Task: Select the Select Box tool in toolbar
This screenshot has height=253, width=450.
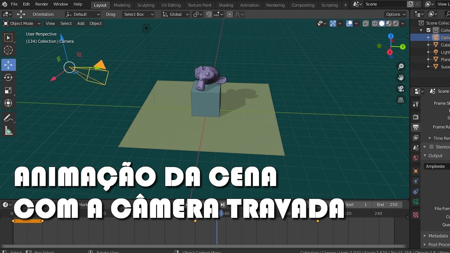Action: coord(8,38)
